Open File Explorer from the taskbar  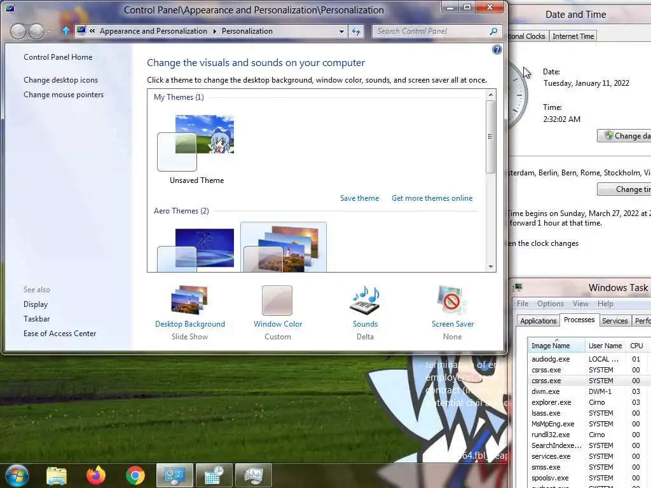tap(57, 475)
